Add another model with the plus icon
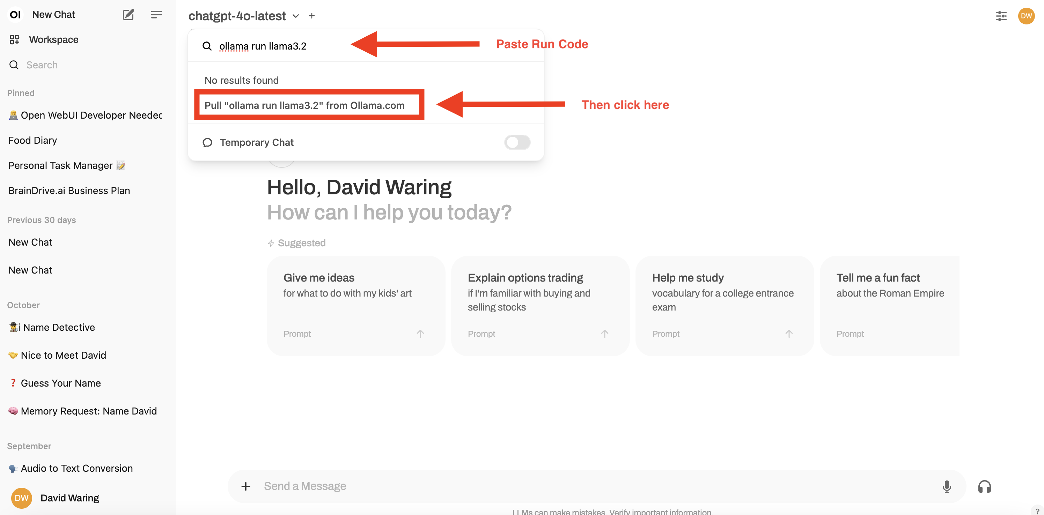1044x515 pixels. pos(312,16)
